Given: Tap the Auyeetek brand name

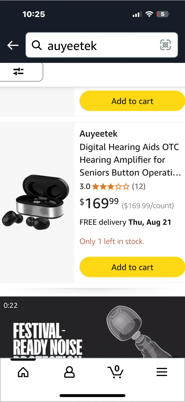Looking at the screenshot, I should (x=99, y=134).
